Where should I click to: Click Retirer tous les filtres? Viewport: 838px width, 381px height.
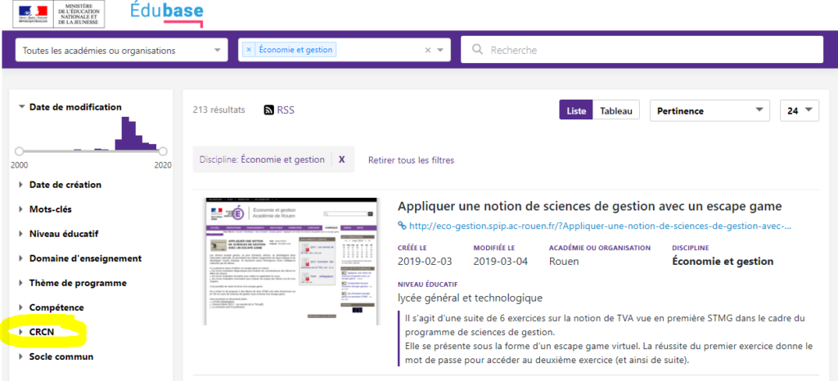(411, 160)
